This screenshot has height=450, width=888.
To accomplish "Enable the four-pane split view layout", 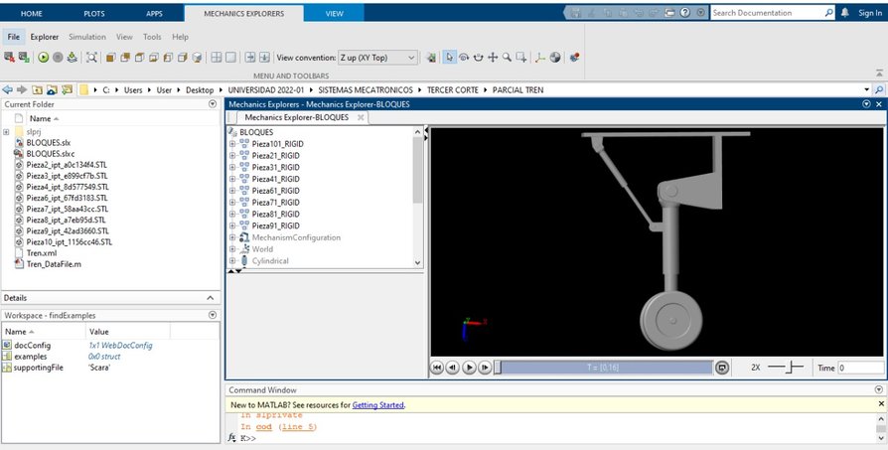I will 217,58.
